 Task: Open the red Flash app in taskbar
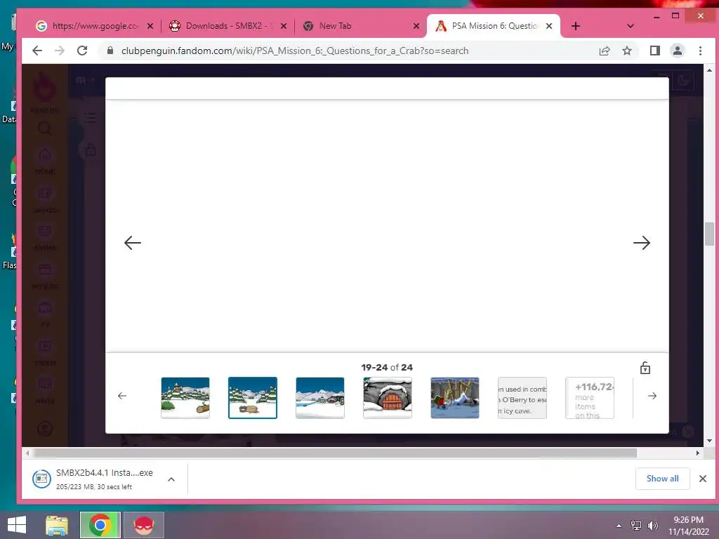point(143,525)
